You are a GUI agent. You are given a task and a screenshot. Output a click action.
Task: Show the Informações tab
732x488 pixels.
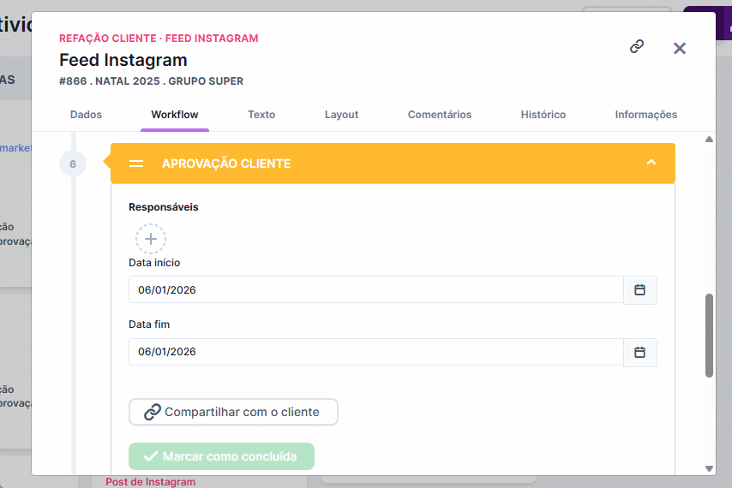tap(645, 115)
